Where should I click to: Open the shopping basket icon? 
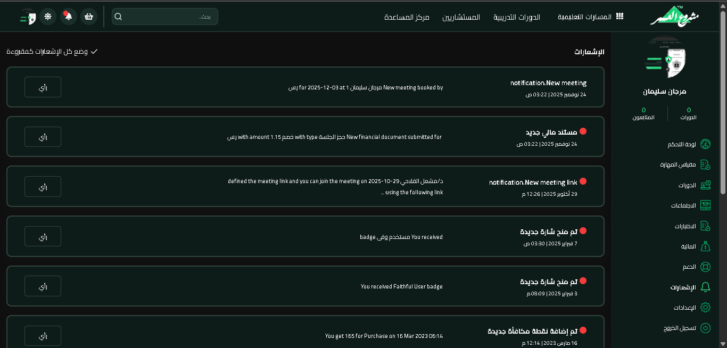point(89,16)
